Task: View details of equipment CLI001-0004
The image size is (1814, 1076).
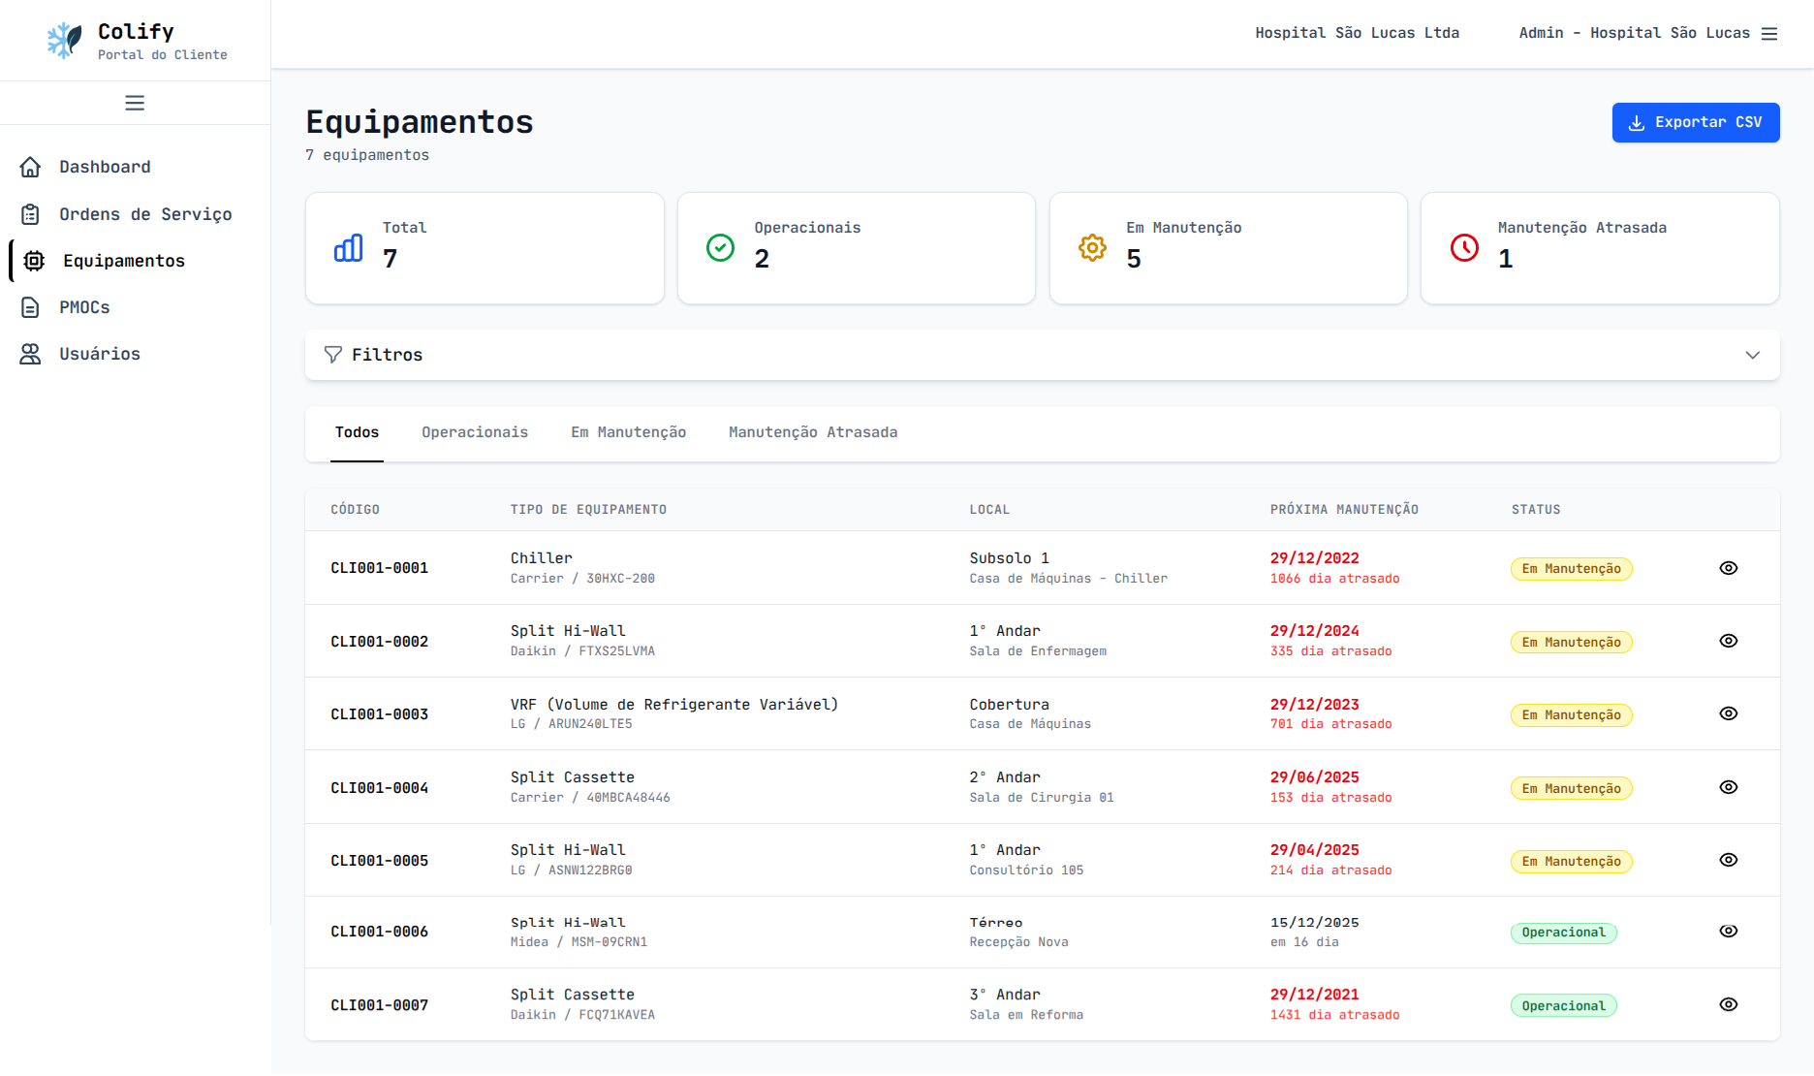Action: 1728,787
